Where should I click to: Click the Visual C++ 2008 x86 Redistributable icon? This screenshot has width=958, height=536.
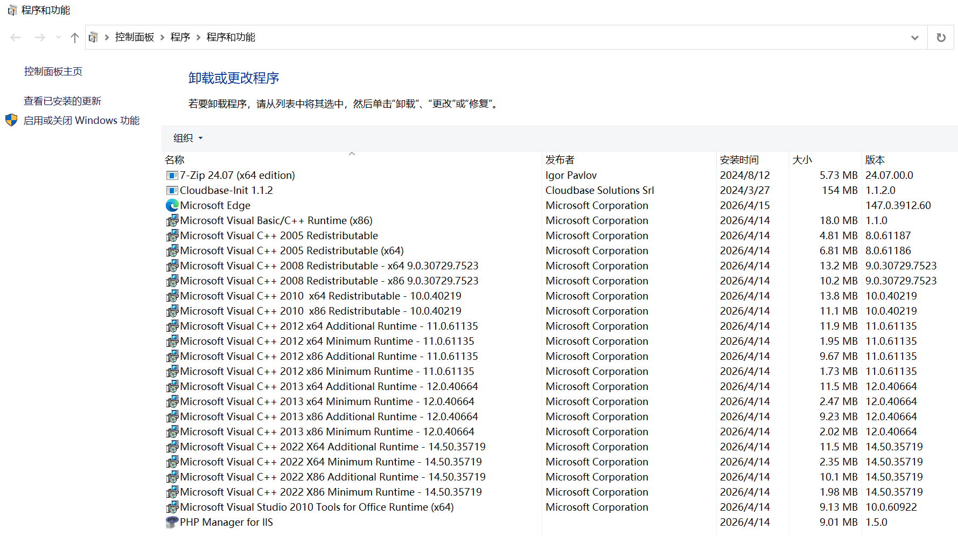[172, 281]
